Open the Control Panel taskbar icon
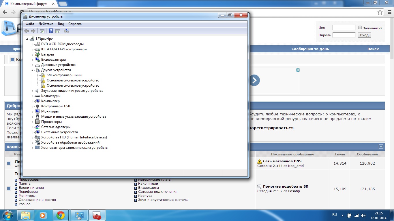Screen dimensions: 394x221 point(79,215)
